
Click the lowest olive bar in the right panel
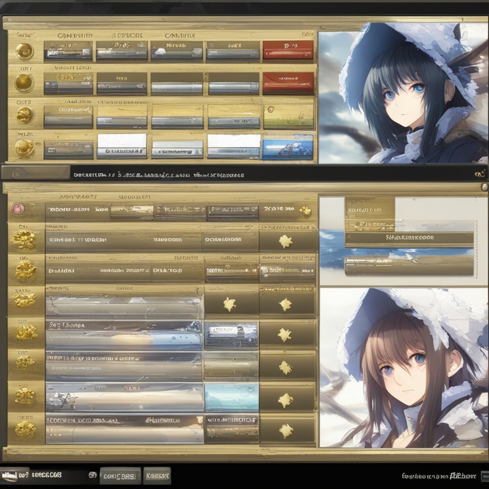click(x=409, y=266)
